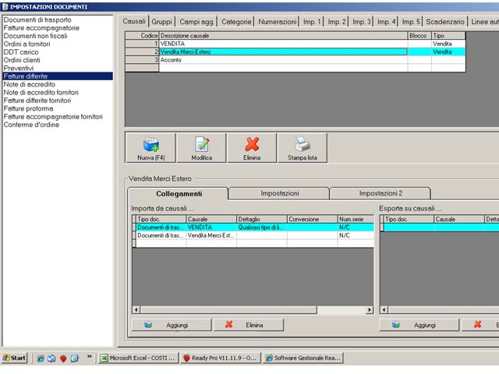Select the Imp. 3 tab

[x=362, y=22]
